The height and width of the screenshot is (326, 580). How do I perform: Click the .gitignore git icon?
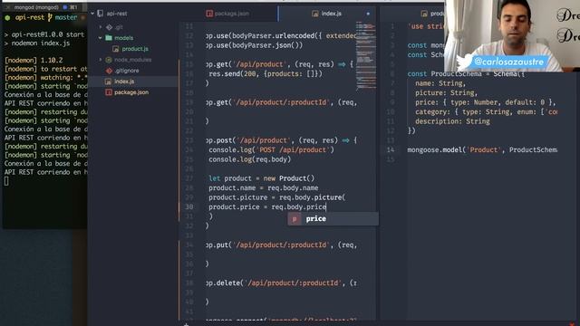click(x=109, y=71)
